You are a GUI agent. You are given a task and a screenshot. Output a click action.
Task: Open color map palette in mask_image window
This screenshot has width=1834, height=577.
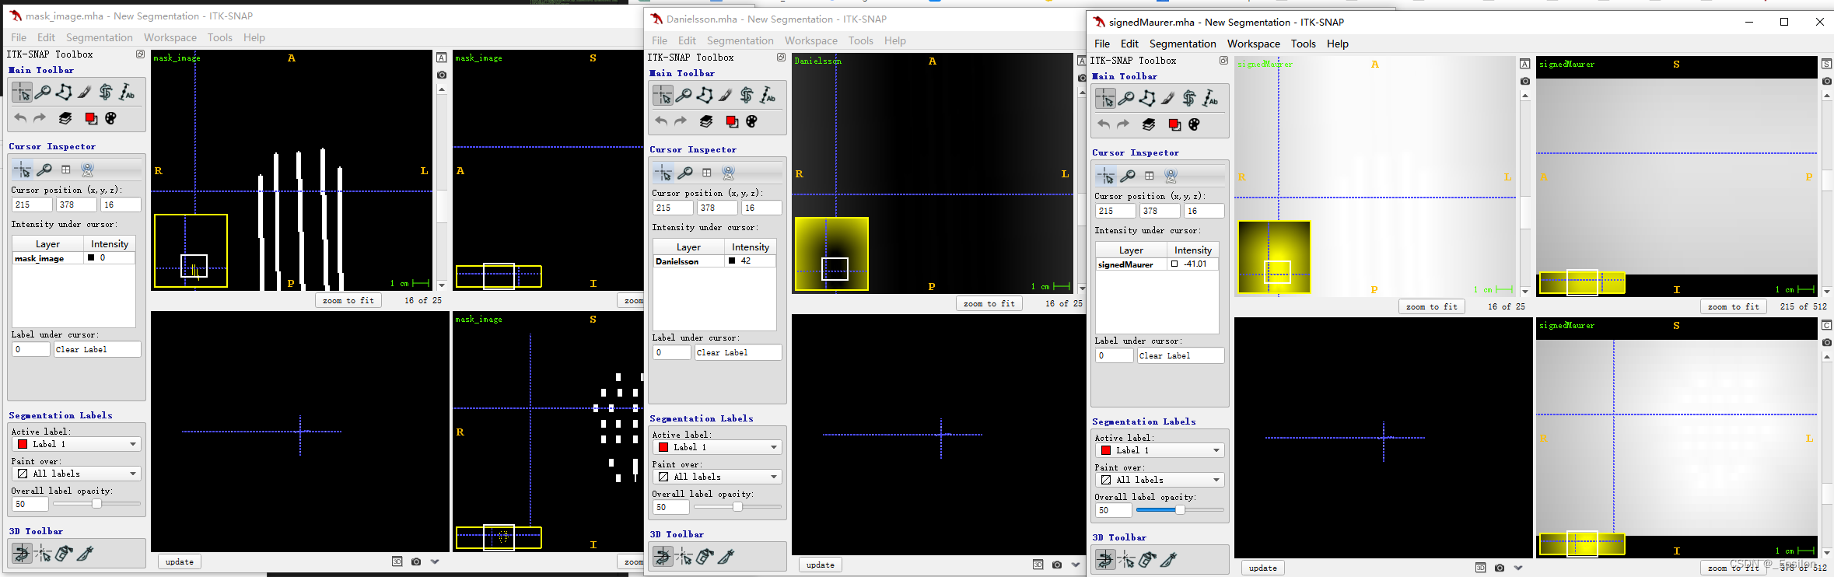click(110, 118)
